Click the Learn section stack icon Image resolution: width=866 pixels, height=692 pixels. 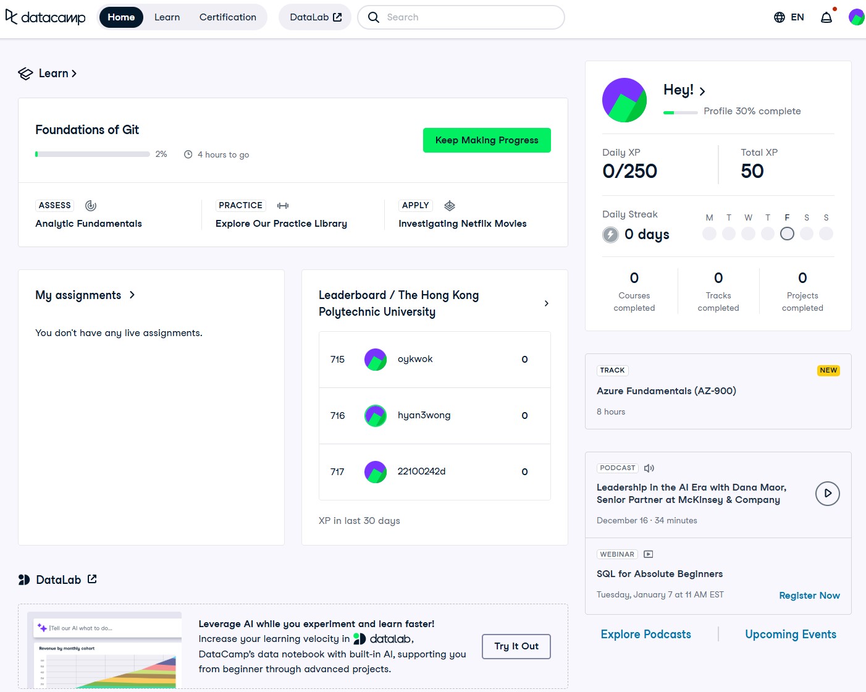25,74
